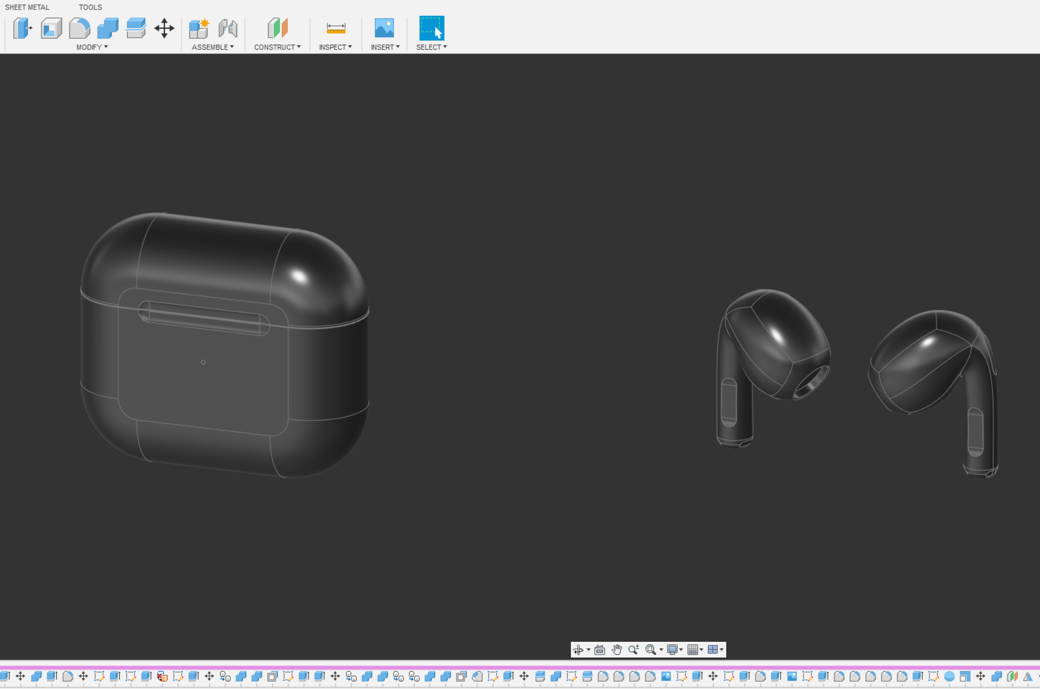Select the AirPods charging case model
1040x689 pixels.
226,346
